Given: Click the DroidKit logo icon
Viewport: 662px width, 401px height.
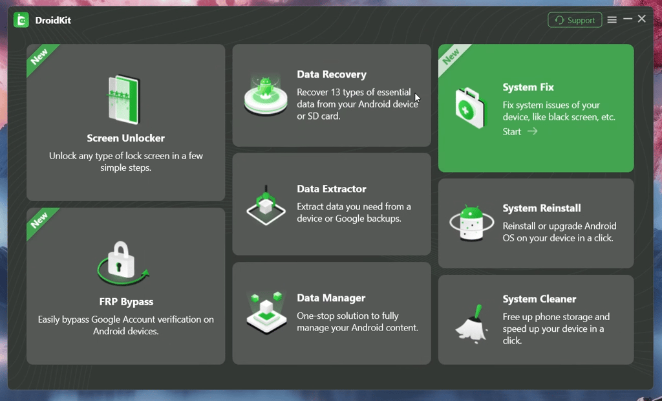Looking at the screenshot, I should (x=21, y=20).
